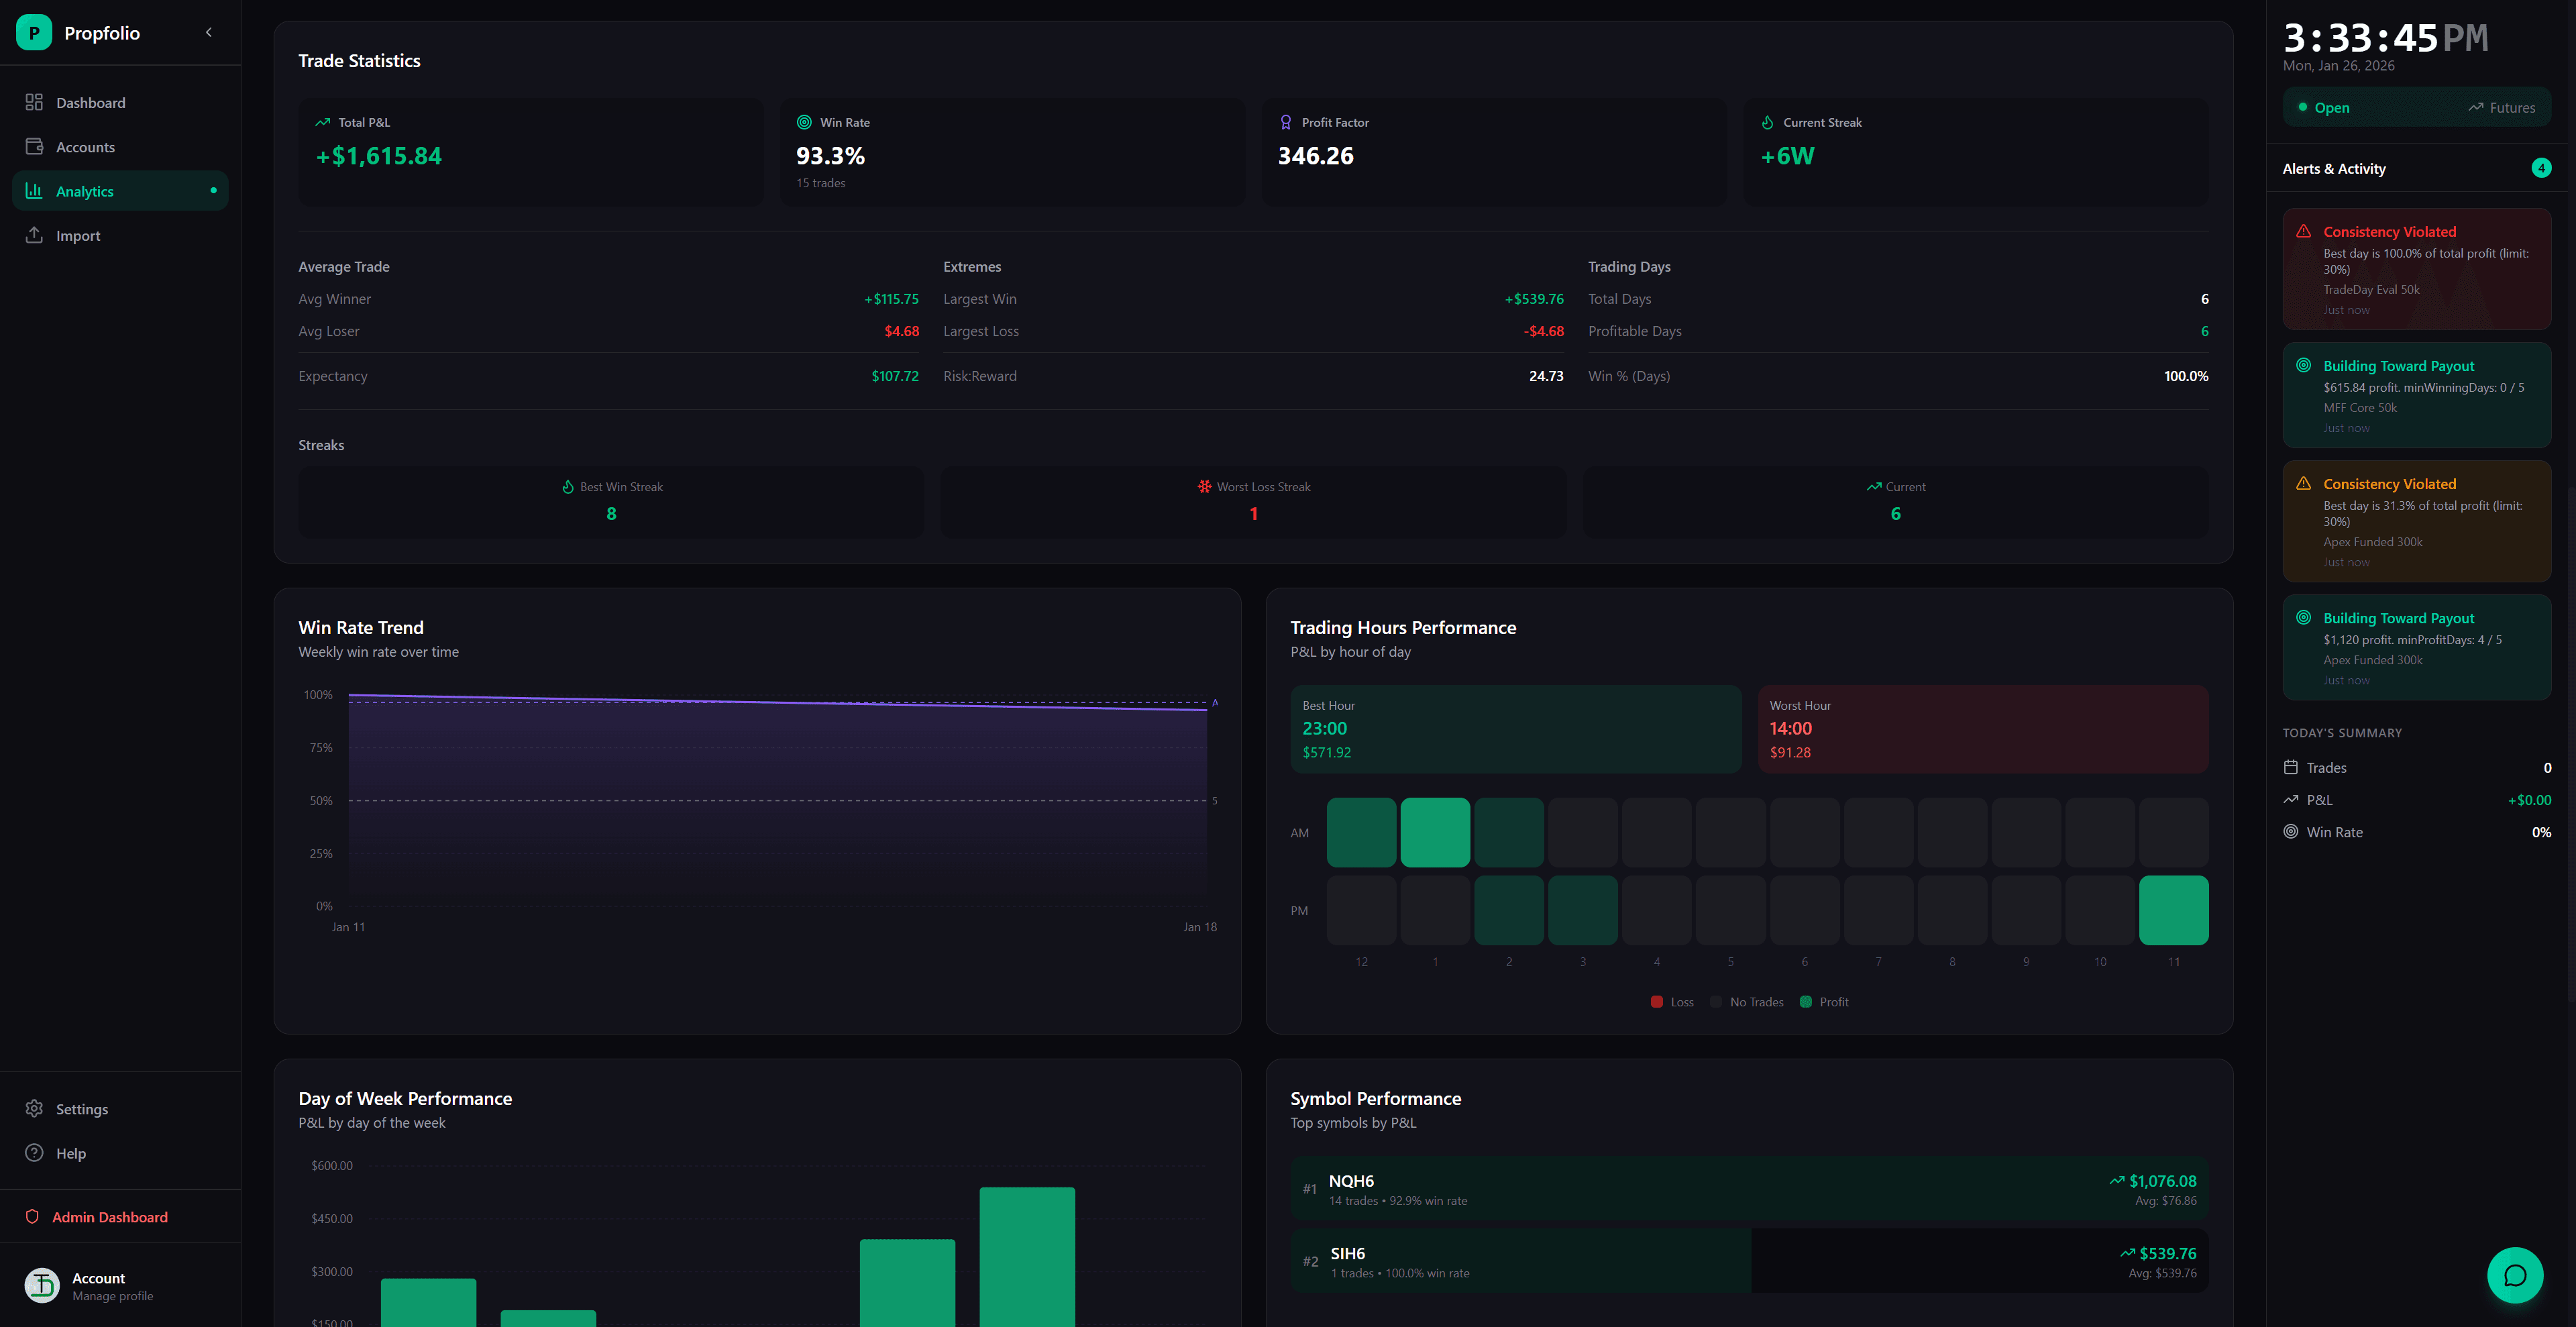Toggle the Profit legend under Trading Hours Performance
The image size is (2576, 1327).
point(1824,1001)
